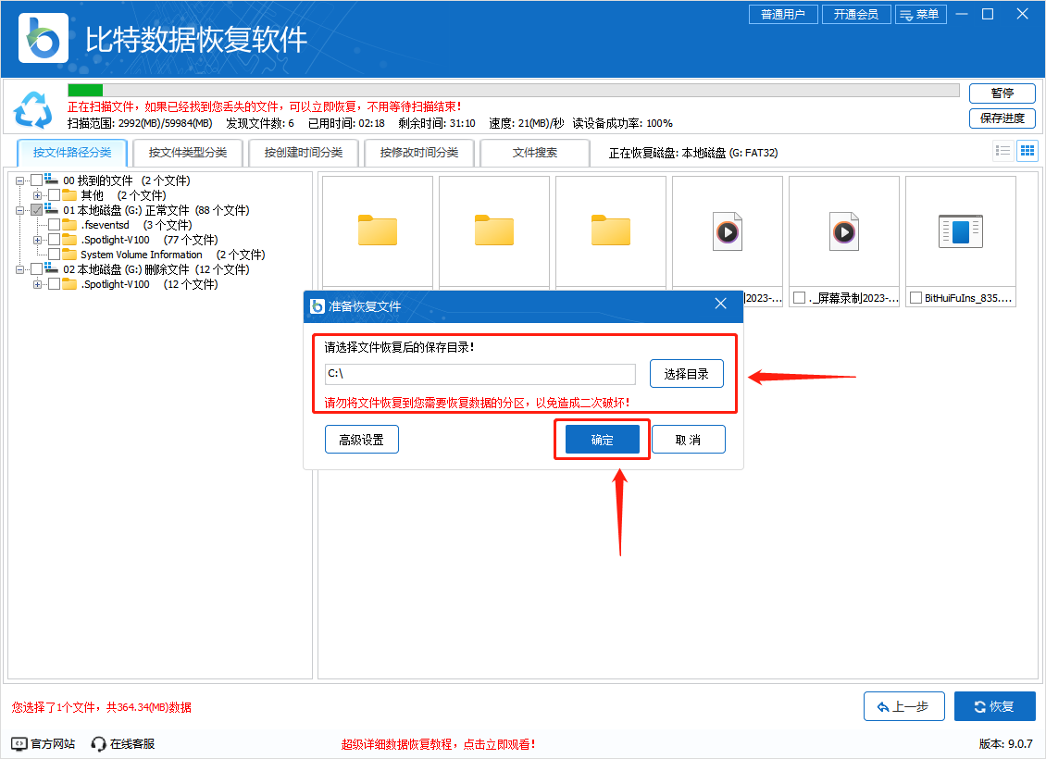Click the green scan progress bar
Screen dimensions: 1046x759
click(85, 90)
